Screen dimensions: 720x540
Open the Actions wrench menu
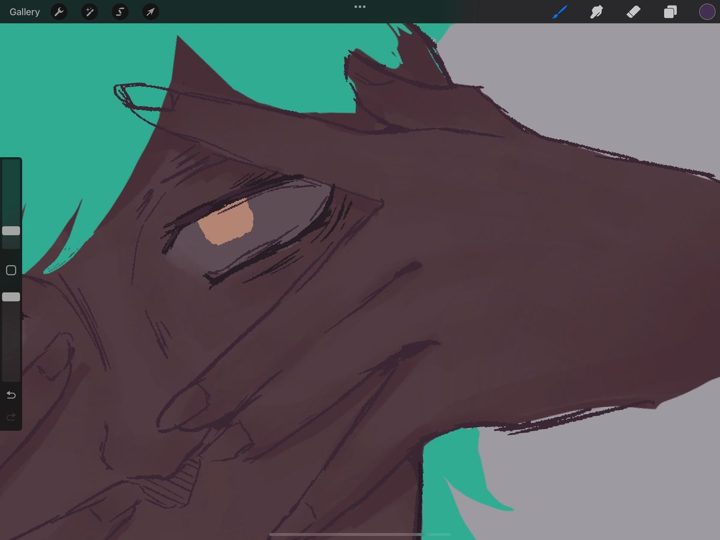[59, 11]
